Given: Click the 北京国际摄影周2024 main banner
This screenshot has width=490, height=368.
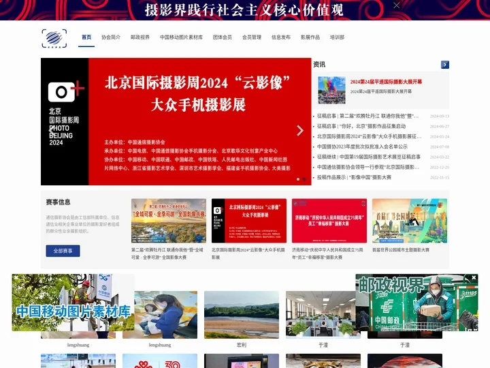Looking at the screenshot, I should [176, 121].
